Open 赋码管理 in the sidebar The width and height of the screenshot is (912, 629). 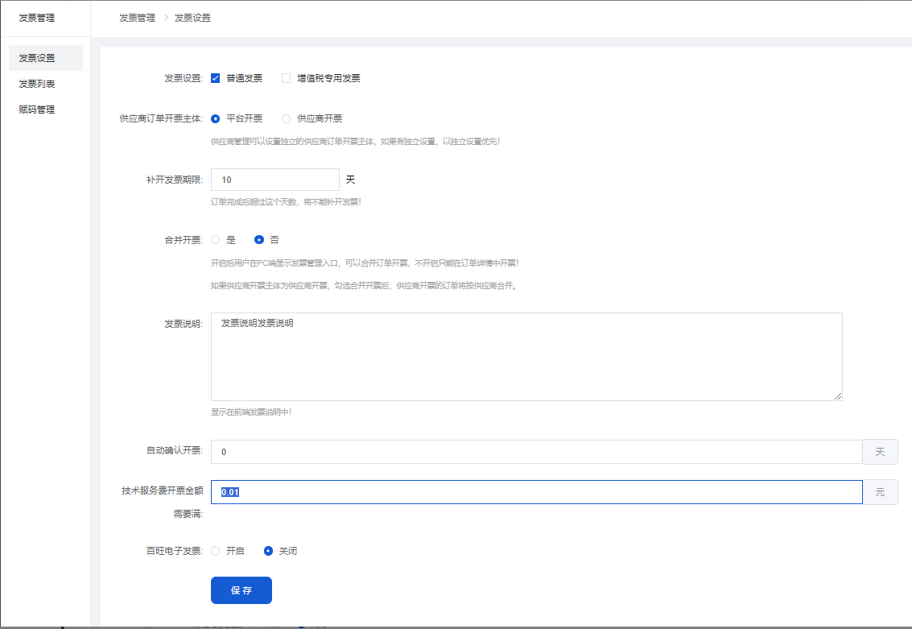tap(38, 110)
